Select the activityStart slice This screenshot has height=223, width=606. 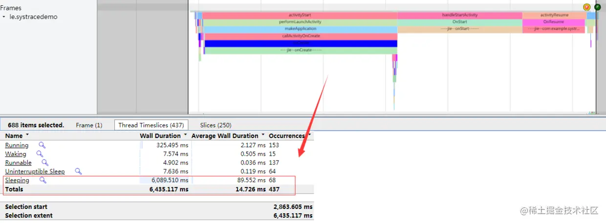300,15
